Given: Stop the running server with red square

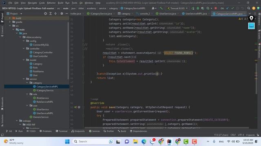Looking at the screenshot, I should pyautogui.click(x=216, y=8).
